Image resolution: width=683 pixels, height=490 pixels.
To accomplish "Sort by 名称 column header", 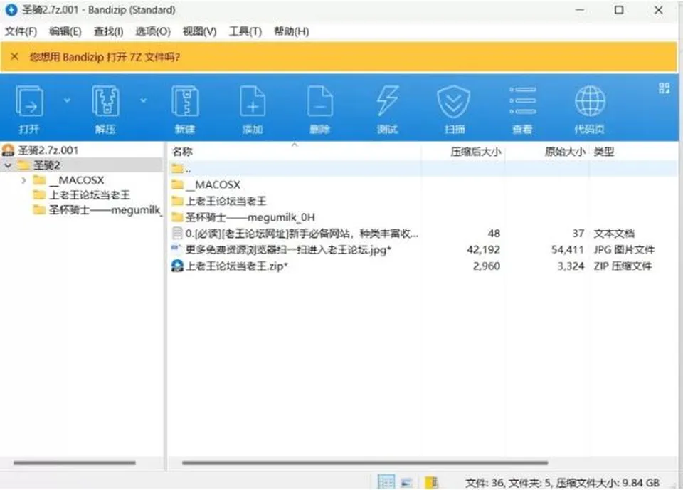I will pyautogui.click(x=183, y=152).
